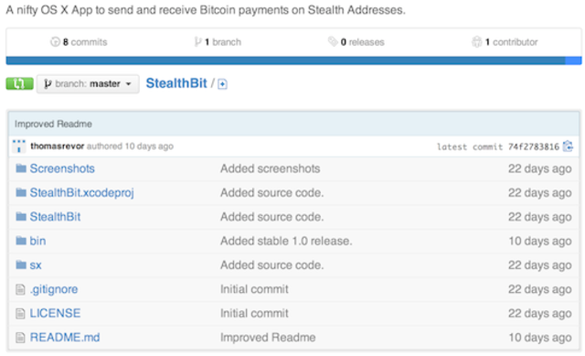Open Improved Readme message on README.md row
The width and height of the screenshot is (585, 356).
(268, 338)
